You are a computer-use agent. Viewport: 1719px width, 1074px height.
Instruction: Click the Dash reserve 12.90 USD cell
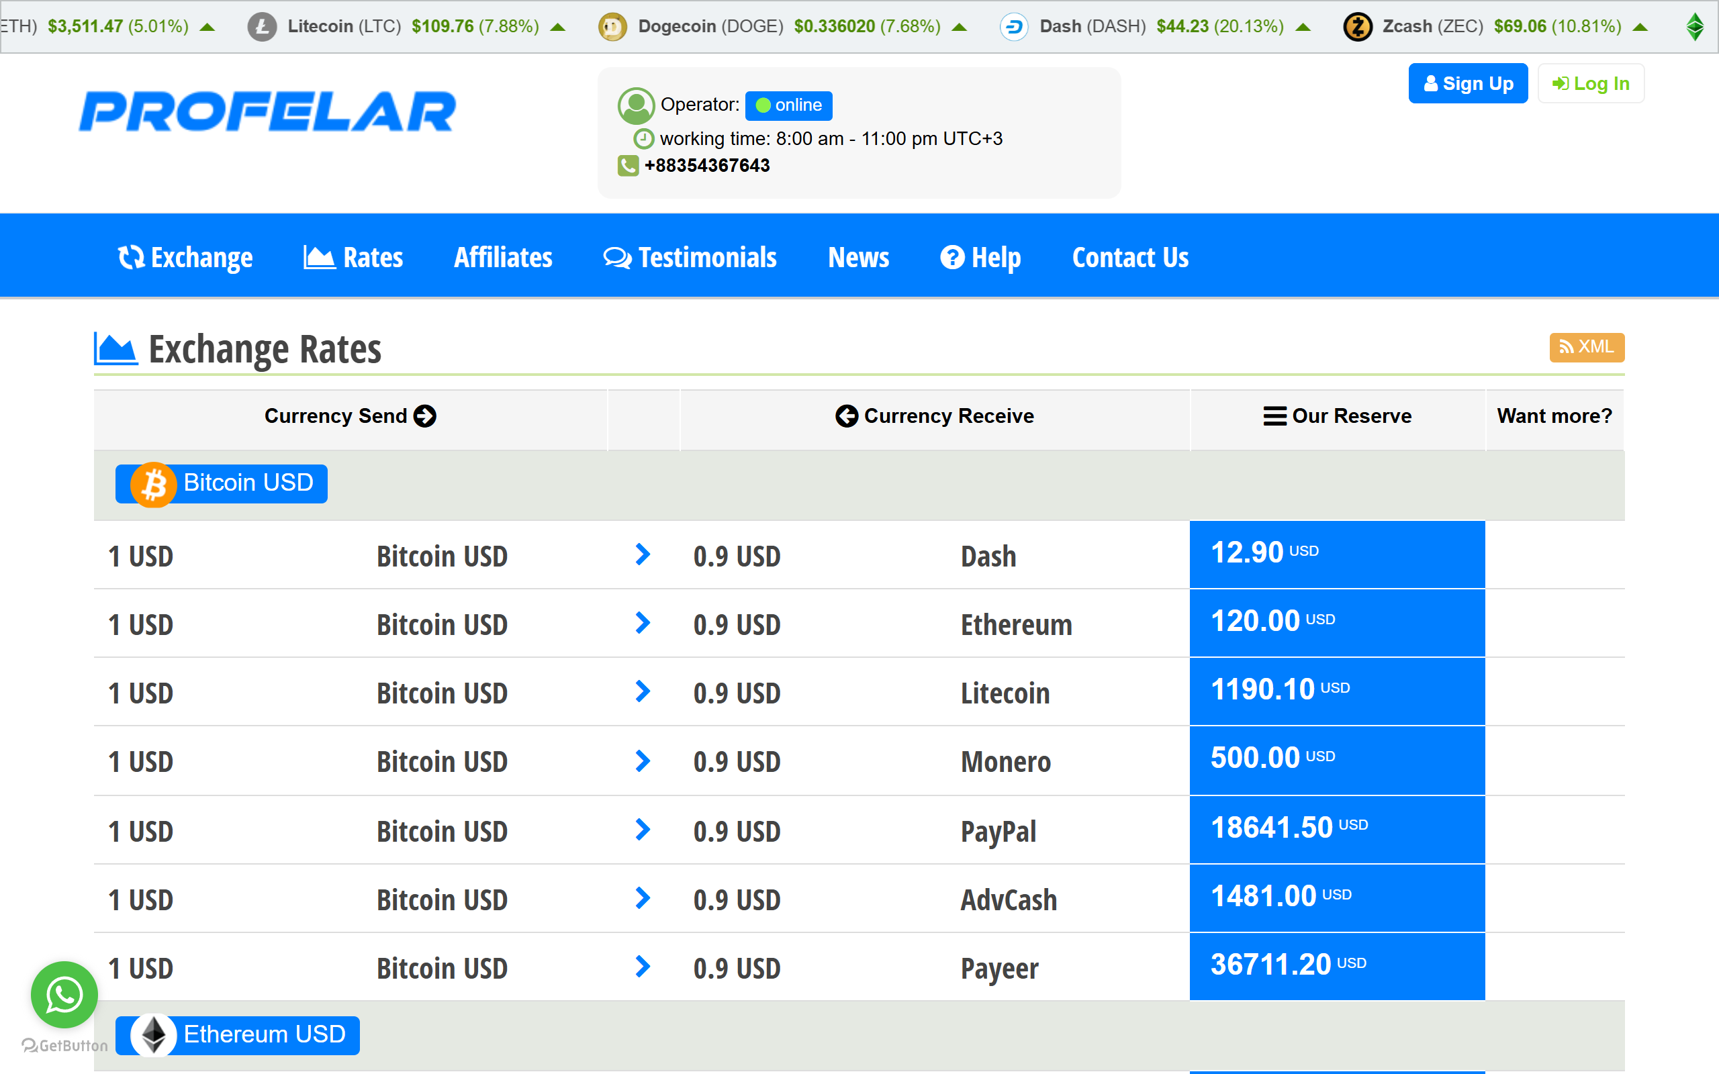point(1337,554)
